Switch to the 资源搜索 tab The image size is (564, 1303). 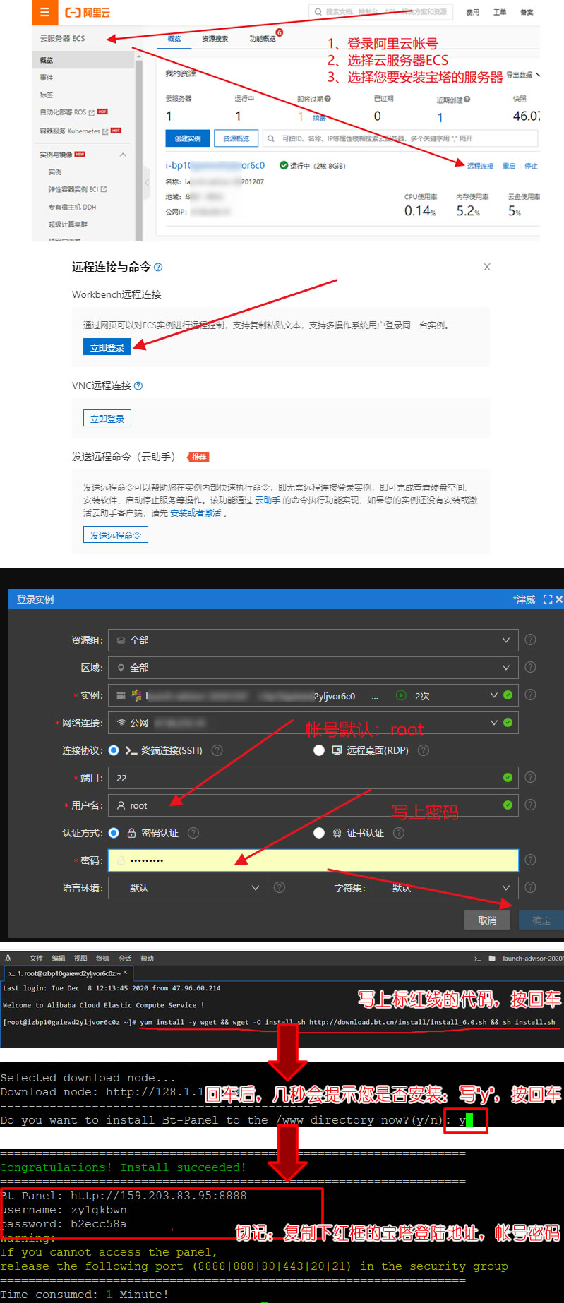point(215,39)
